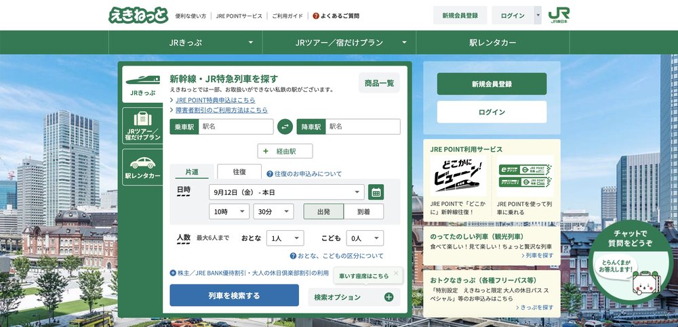Open the どこかにビューーン! banner image
The height and width of the screenshot is (327, 678).
click(458, 176)
